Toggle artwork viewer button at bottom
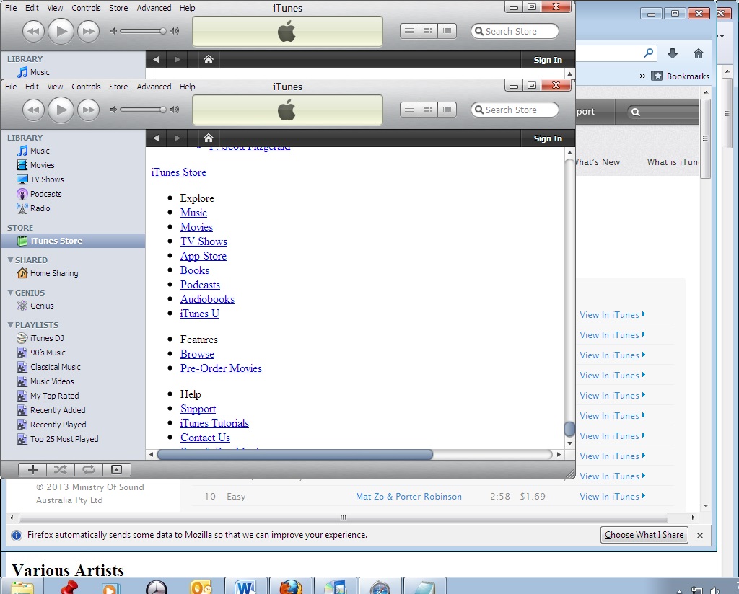This screenshot has height=594, width=739. point(116,469)
